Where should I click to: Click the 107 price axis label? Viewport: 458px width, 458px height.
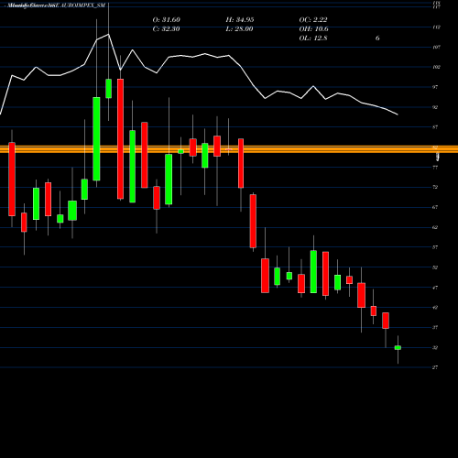[436, 47]
